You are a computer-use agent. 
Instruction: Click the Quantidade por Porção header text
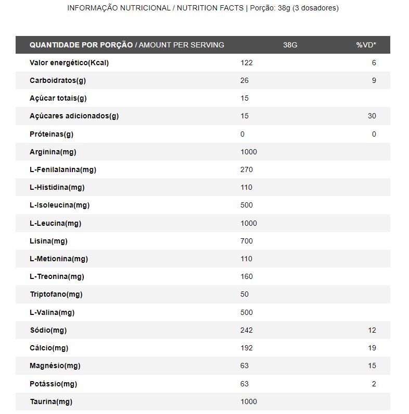tap(81, 45)
